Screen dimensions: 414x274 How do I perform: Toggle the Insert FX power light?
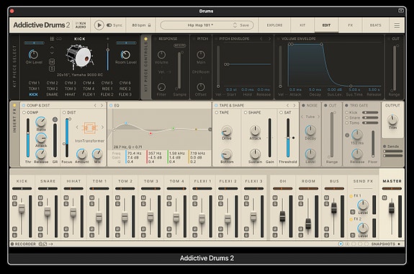[x=14, y=105]
